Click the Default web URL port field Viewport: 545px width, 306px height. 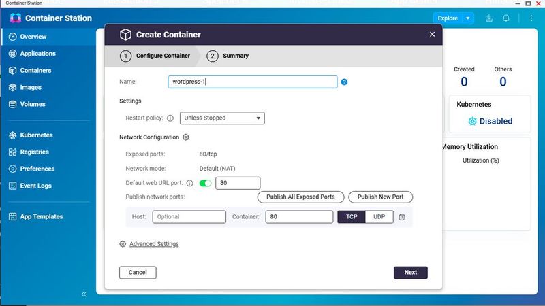click(x=238, y=183)
